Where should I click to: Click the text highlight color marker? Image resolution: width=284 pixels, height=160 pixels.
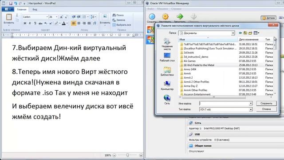point(56,23)
